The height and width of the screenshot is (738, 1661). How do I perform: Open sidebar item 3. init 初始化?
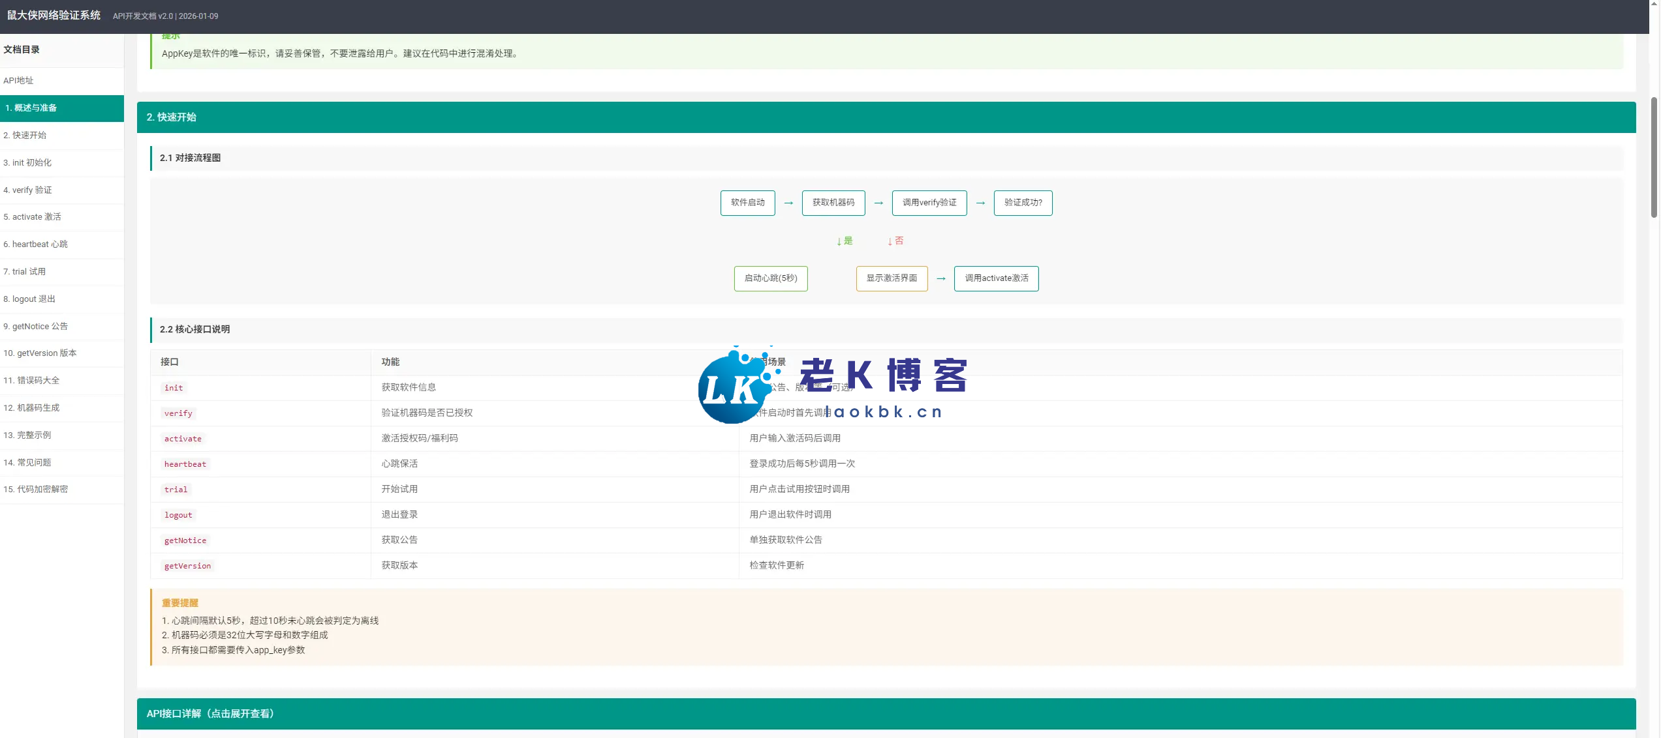tap(27, 163)
